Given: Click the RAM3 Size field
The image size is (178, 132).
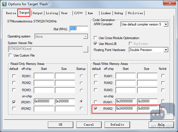Looking at the screenshot, I should pos(147,90).
